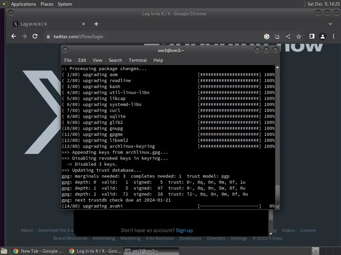The image size is (341, 255).
Task: Open Chrome's three-dot menu
Action: [333, 37]
